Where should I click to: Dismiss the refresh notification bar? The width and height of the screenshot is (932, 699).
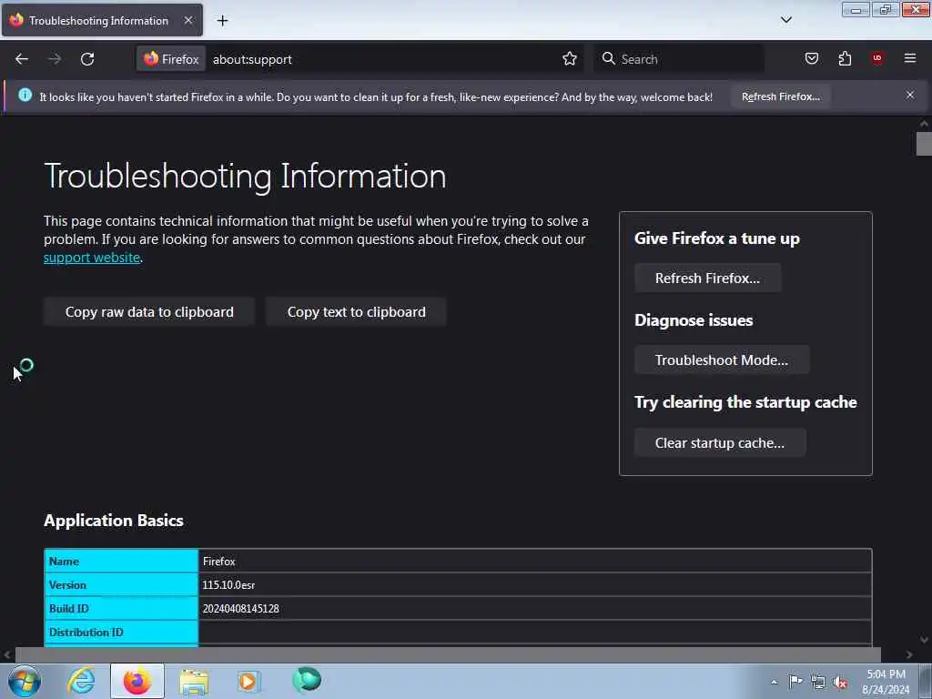910,95
